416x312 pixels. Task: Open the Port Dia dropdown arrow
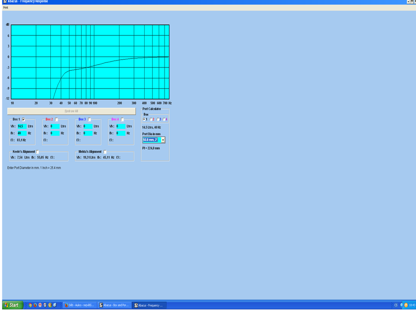pyautogui.click(x=163, y=140)
